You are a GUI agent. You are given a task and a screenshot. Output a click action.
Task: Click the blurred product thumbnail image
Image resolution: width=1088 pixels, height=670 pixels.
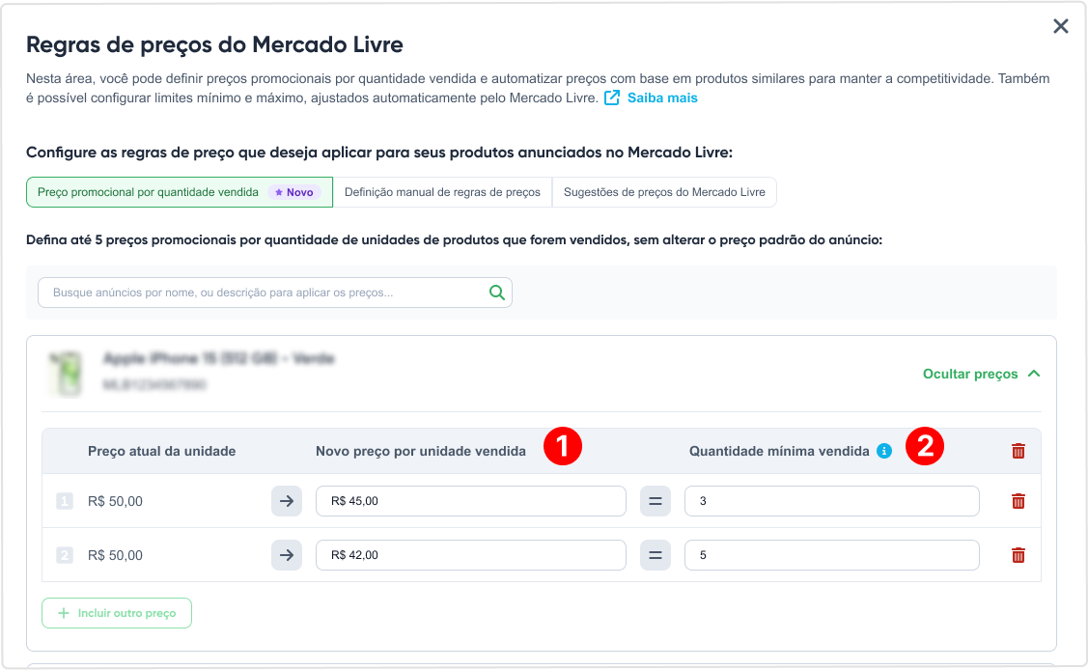(67, 374)
